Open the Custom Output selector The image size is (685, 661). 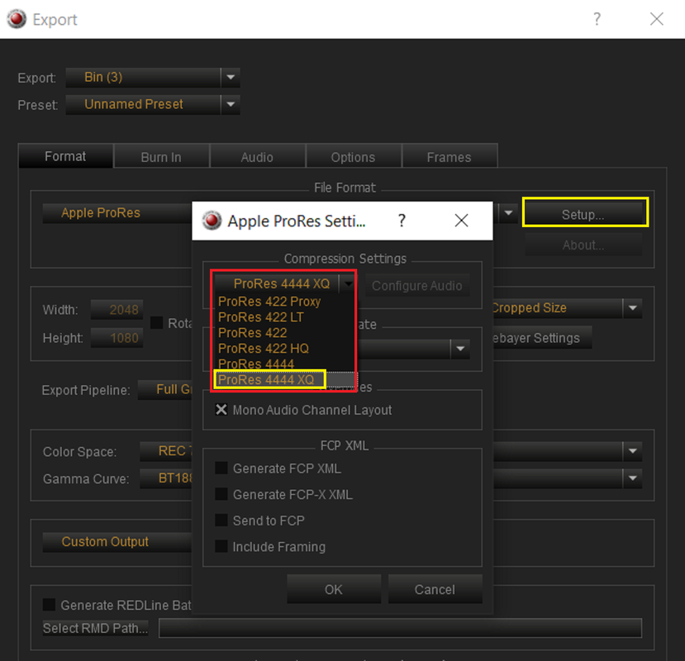tap(117, 542)
